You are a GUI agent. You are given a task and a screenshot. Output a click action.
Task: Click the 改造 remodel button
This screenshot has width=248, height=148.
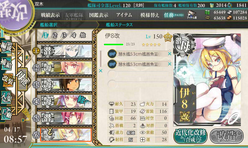(x=227, y=136)
